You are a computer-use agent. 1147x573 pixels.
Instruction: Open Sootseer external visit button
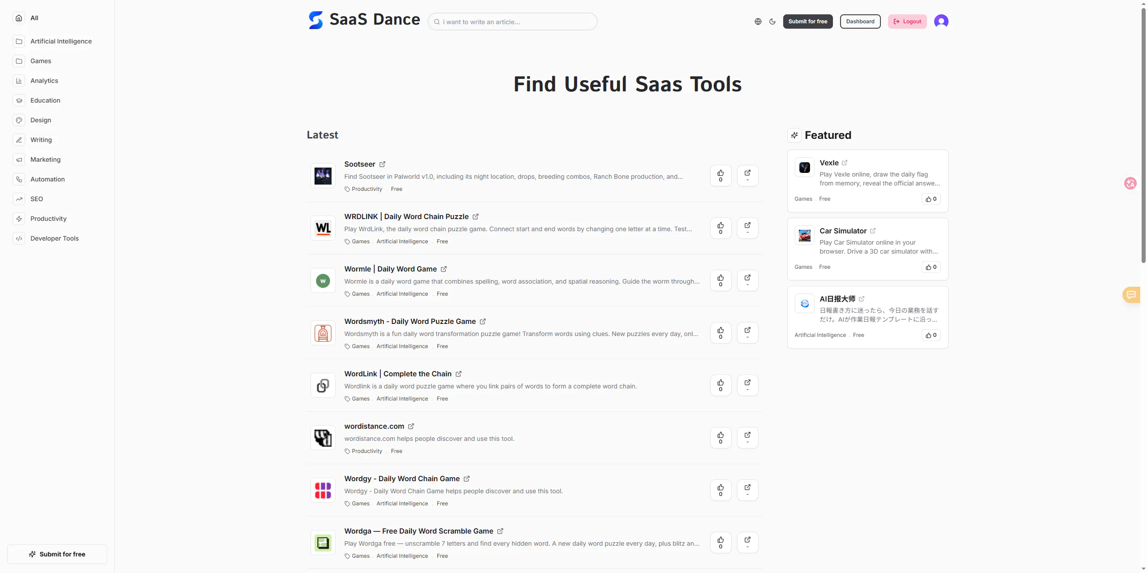pos(747,176)
